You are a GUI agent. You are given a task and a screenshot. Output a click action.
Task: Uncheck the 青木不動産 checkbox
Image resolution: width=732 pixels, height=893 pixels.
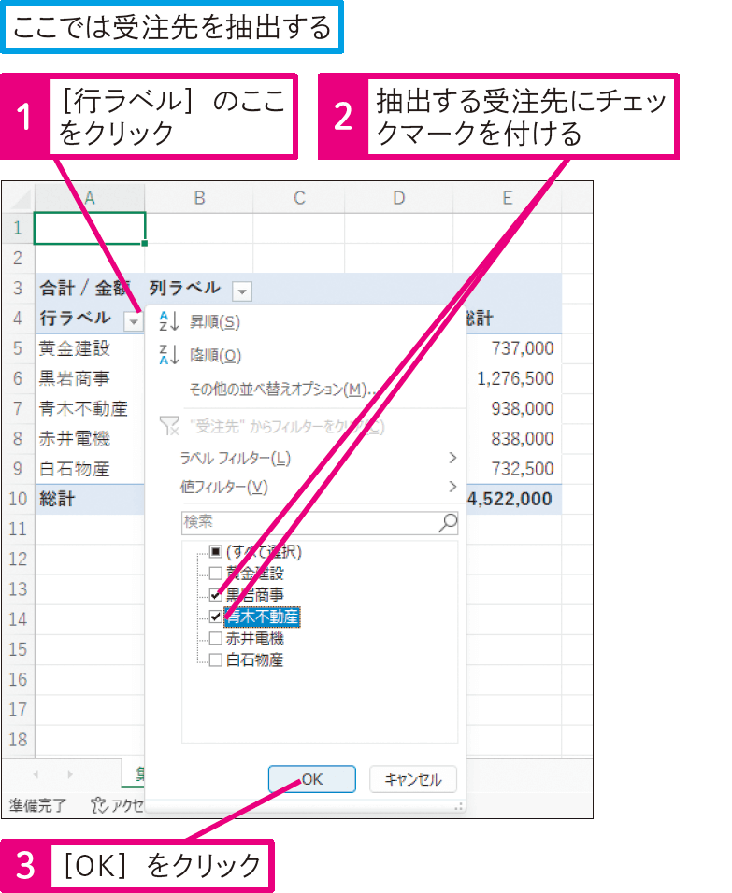tap(216, 617)
